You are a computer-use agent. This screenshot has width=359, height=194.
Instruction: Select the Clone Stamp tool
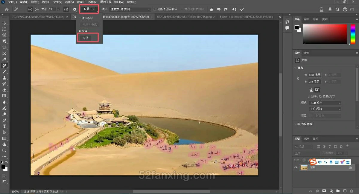click(4, 78)
